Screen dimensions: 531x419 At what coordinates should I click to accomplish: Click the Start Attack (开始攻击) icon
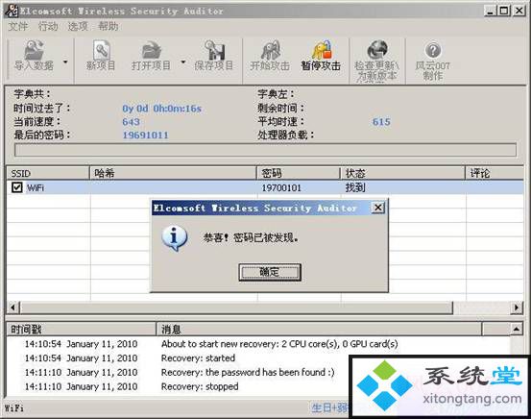270,56
